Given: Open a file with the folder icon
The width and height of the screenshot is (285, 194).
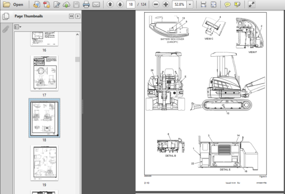Looking at the screenshot, I should click(6, 4).
